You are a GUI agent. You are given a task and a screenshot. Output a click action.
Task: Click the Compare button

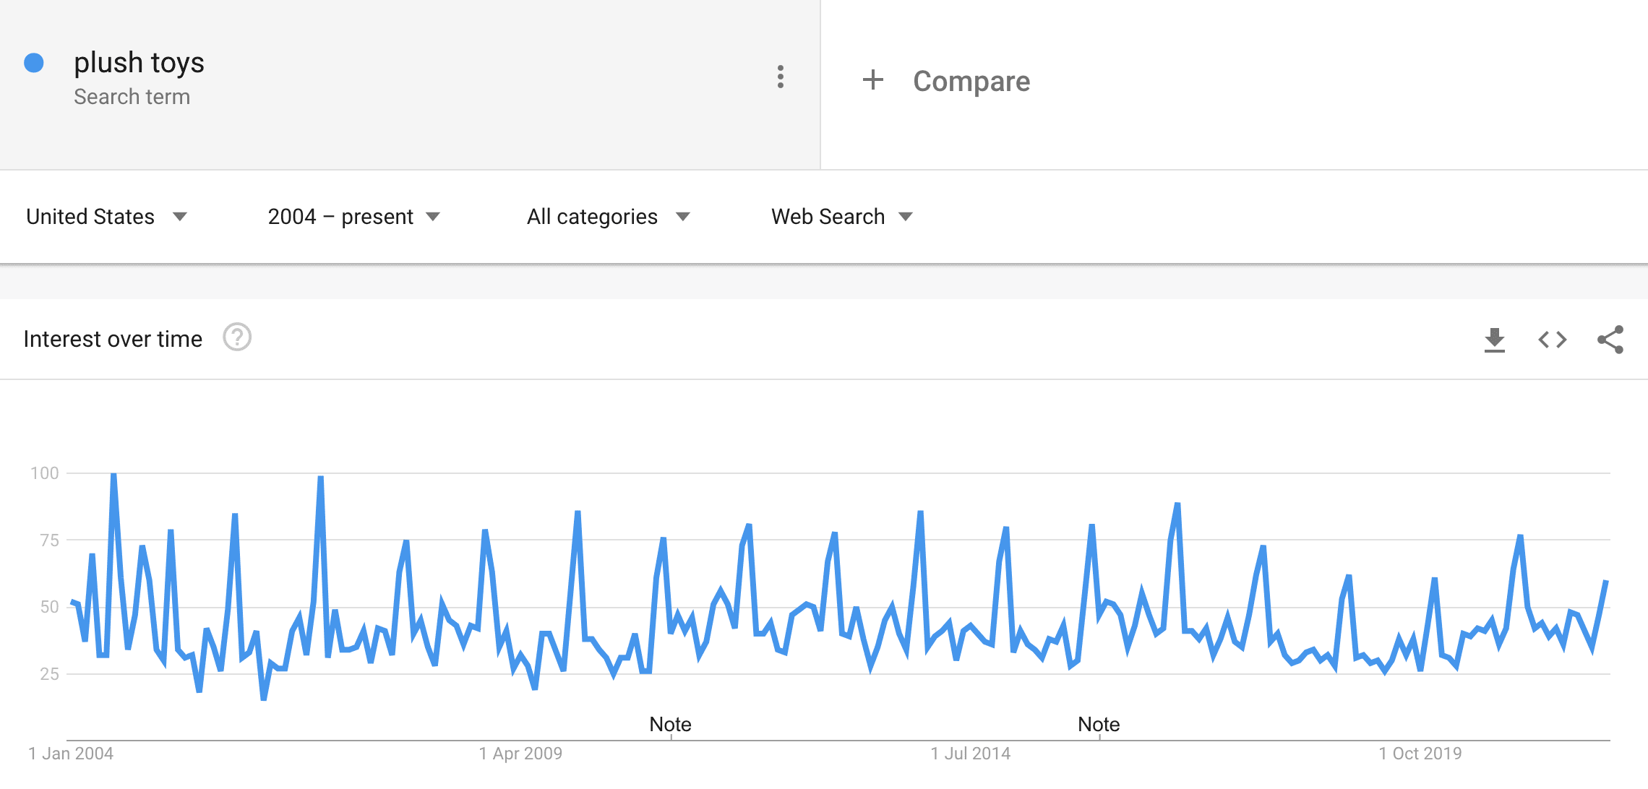point(971,81)
